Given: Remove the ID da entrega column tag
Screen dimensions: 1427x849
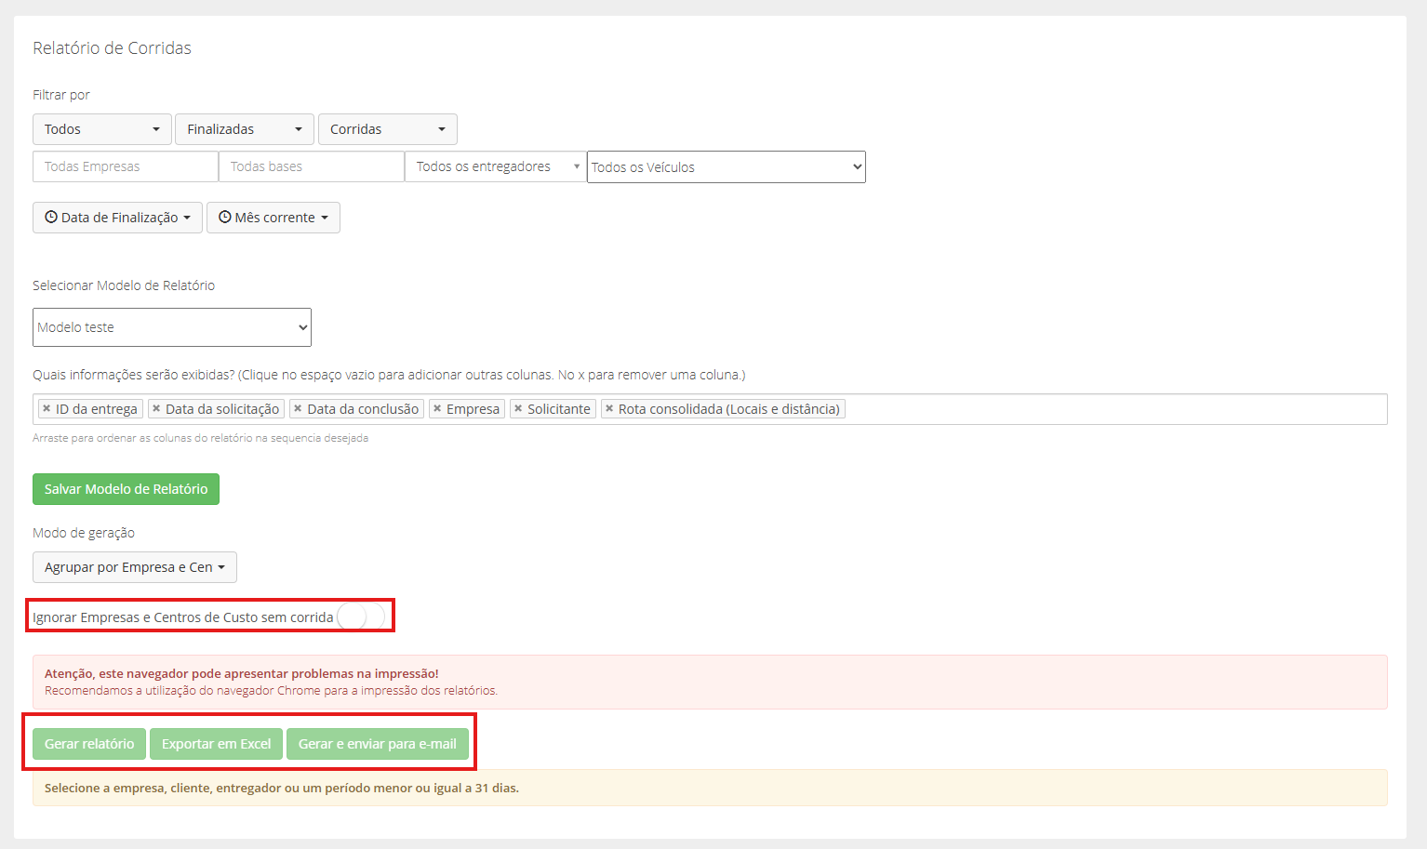Looking at the screenshot, I should (47, 408).
